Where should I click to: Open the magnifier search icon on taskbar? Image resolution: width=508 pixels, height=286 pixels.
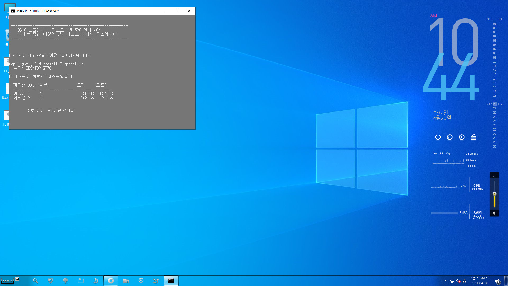(x=35, y=281)
